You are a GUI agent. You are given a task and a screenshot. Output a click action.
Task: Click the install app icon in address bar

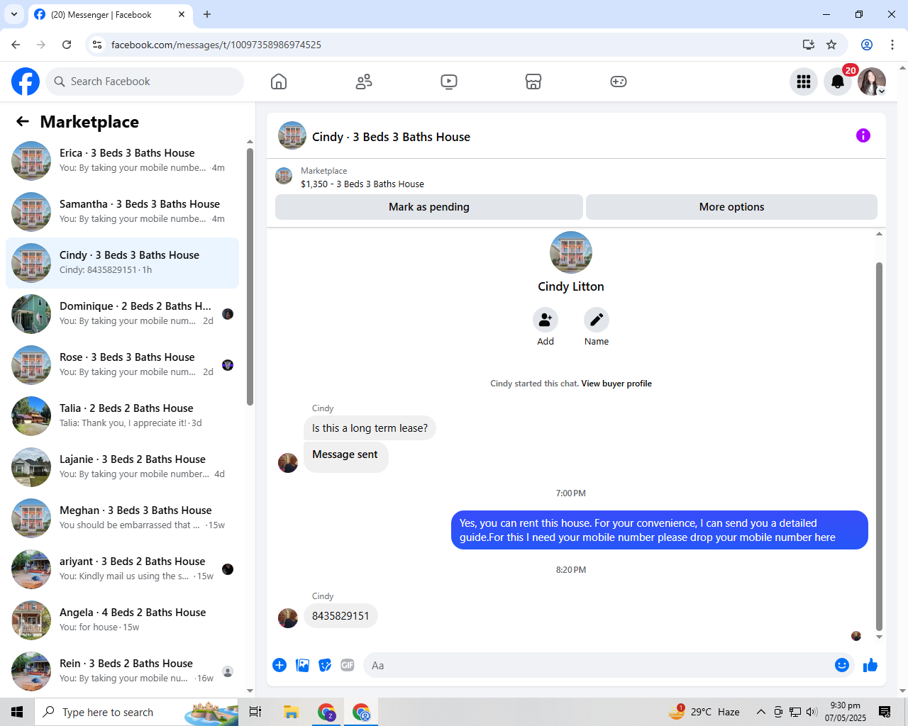pyautogui.click(x=809, y=45)
